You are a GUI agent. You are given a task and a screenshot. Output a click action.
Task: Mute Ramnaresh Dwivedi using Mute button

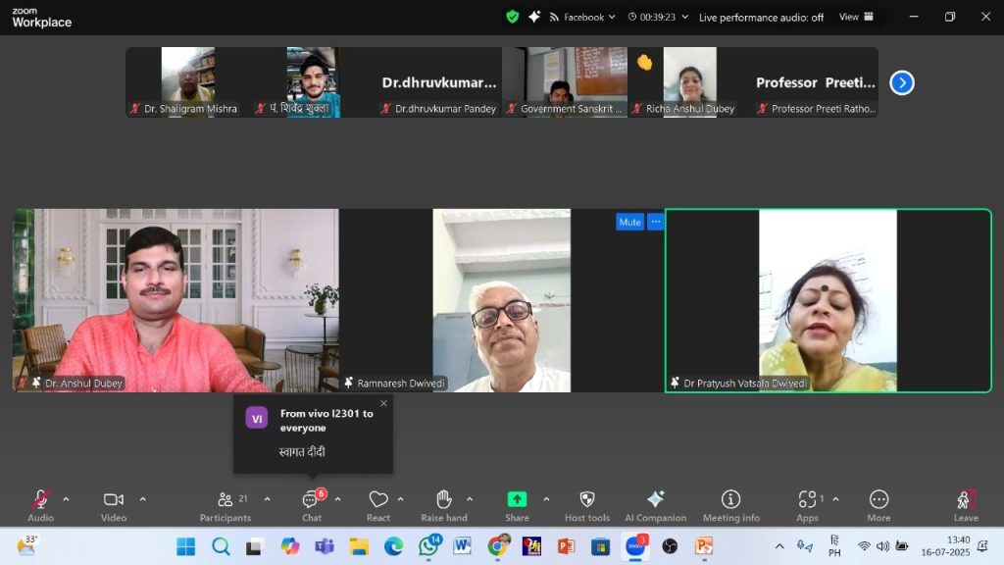(x=629, y=222)
